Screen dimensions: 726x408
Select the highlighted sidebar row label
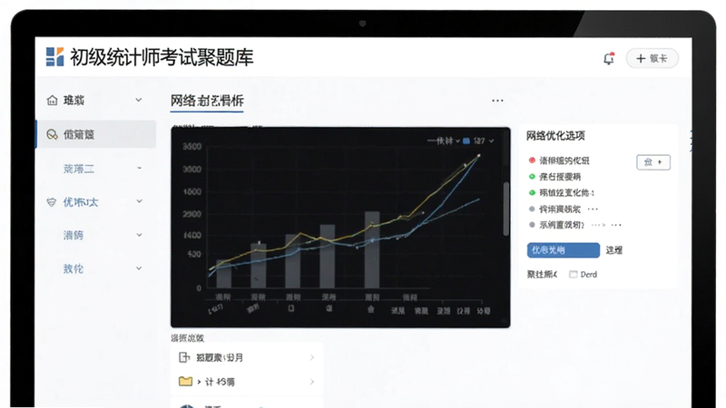(79, 134)
